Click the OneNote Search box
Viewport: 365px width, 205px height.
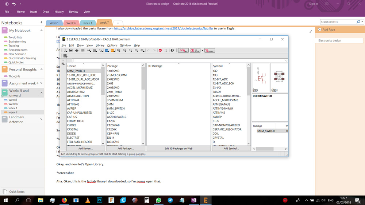click(x=338, y=22)
